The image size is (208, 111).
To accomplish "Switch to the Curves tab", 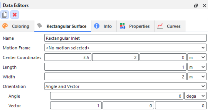I will (x=174, y=26).
